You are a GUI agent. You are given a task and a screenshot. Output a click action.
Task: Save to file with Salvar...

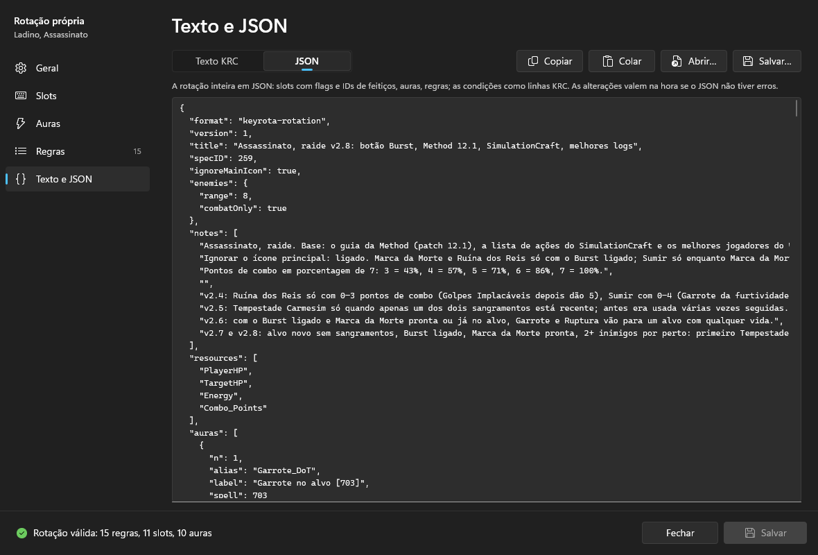767,61
